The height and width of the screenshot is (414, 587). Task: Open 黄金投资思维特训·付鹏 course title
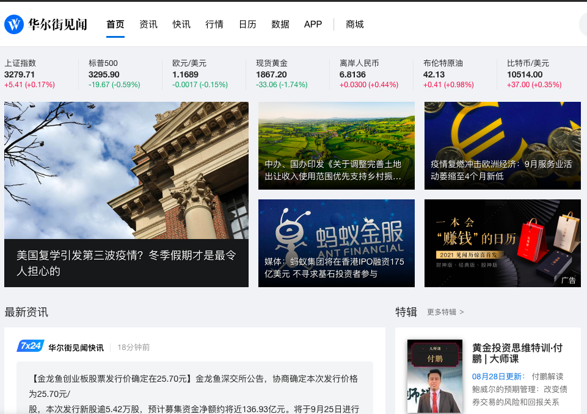tap(517, 354)
